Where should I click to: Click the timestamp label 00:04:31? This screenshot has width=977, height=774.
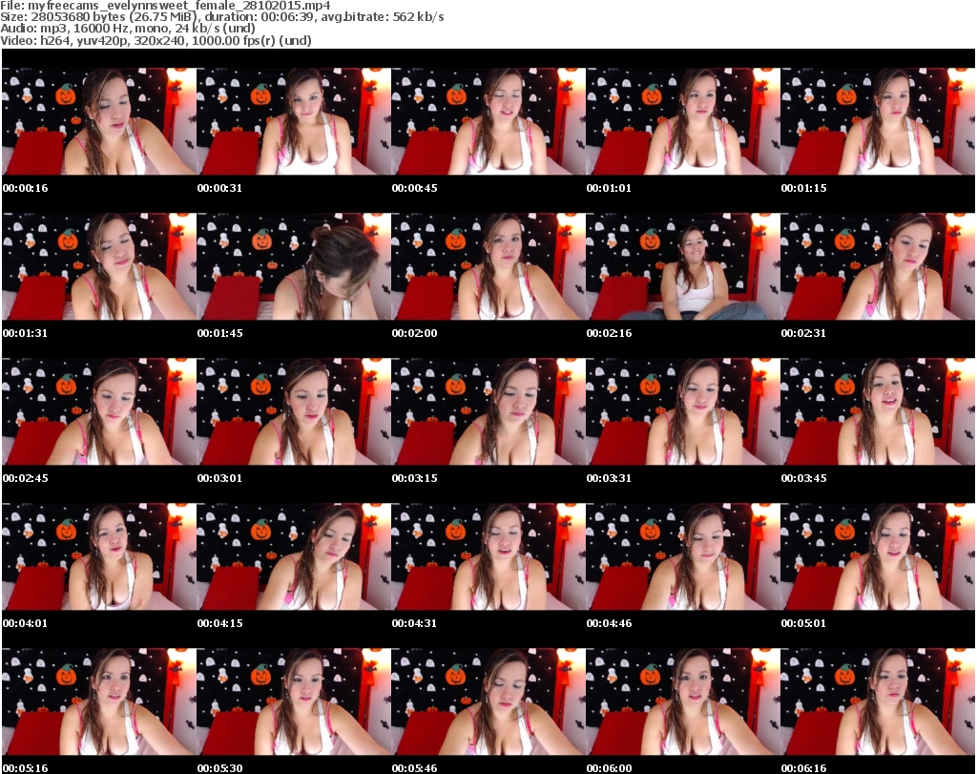pyautogui.click(x=414, y=624)
